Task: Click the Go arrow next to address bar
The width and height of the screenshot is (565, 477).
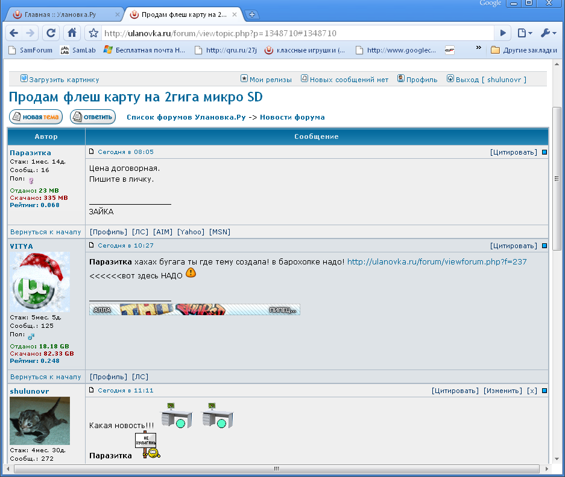Action: [503, 33]
